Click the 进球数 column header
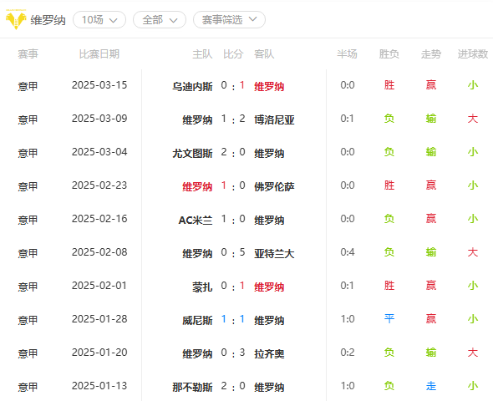Image resolution: width=493 pixels, height=401 pixels. [473, 54]
